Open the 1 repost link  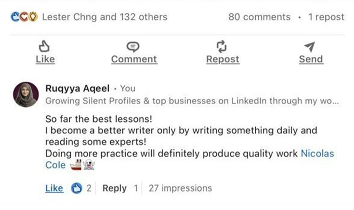326,17
